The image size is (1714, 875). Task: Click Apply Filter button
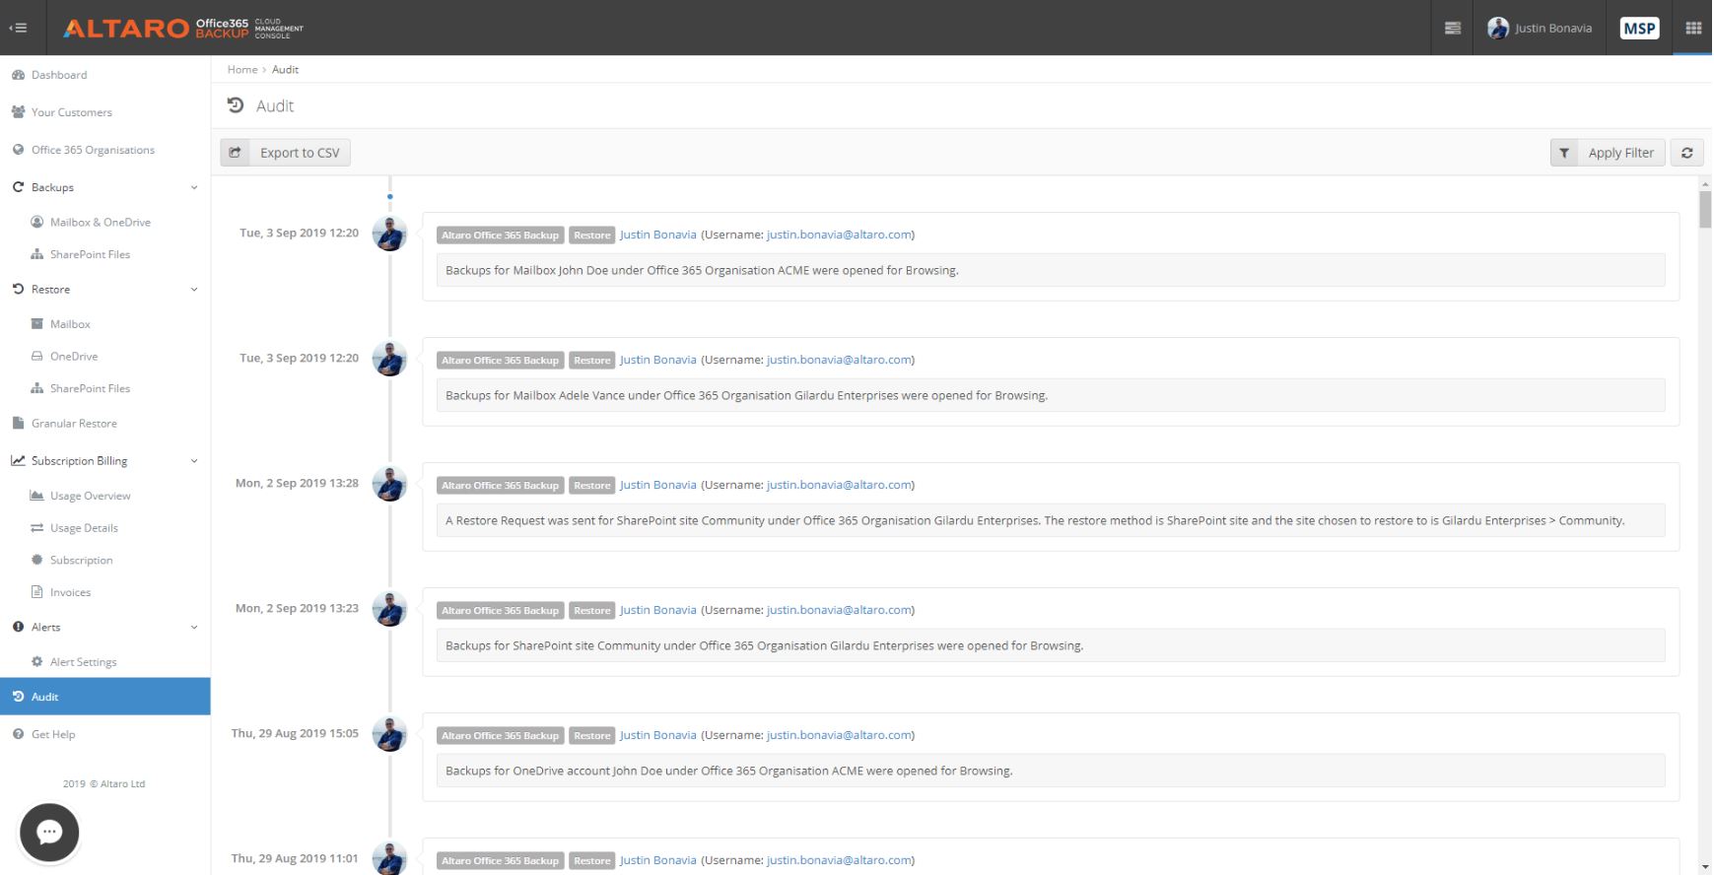(x=1608, y=153)
